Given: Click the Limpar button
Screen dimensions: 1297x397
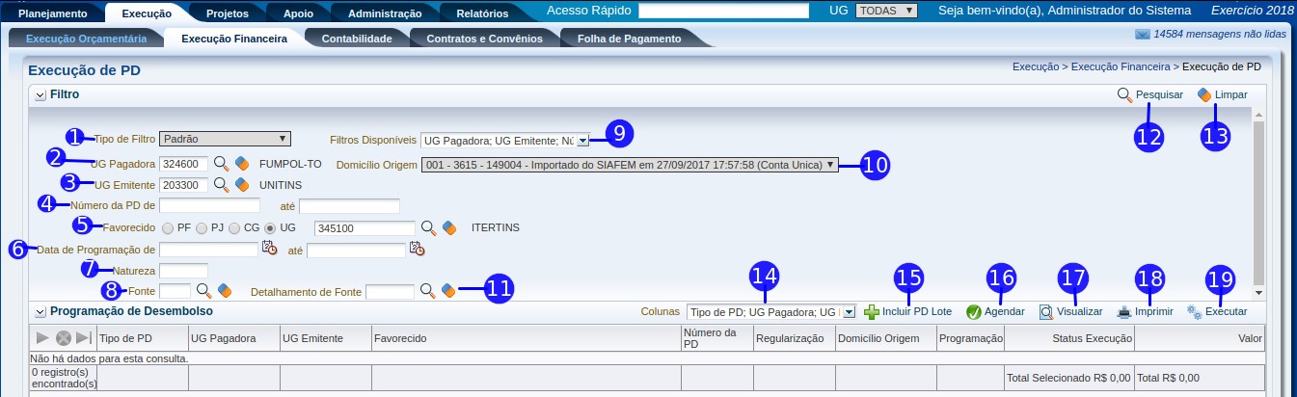Looking at the screenshot, I should click(1222, 95).
